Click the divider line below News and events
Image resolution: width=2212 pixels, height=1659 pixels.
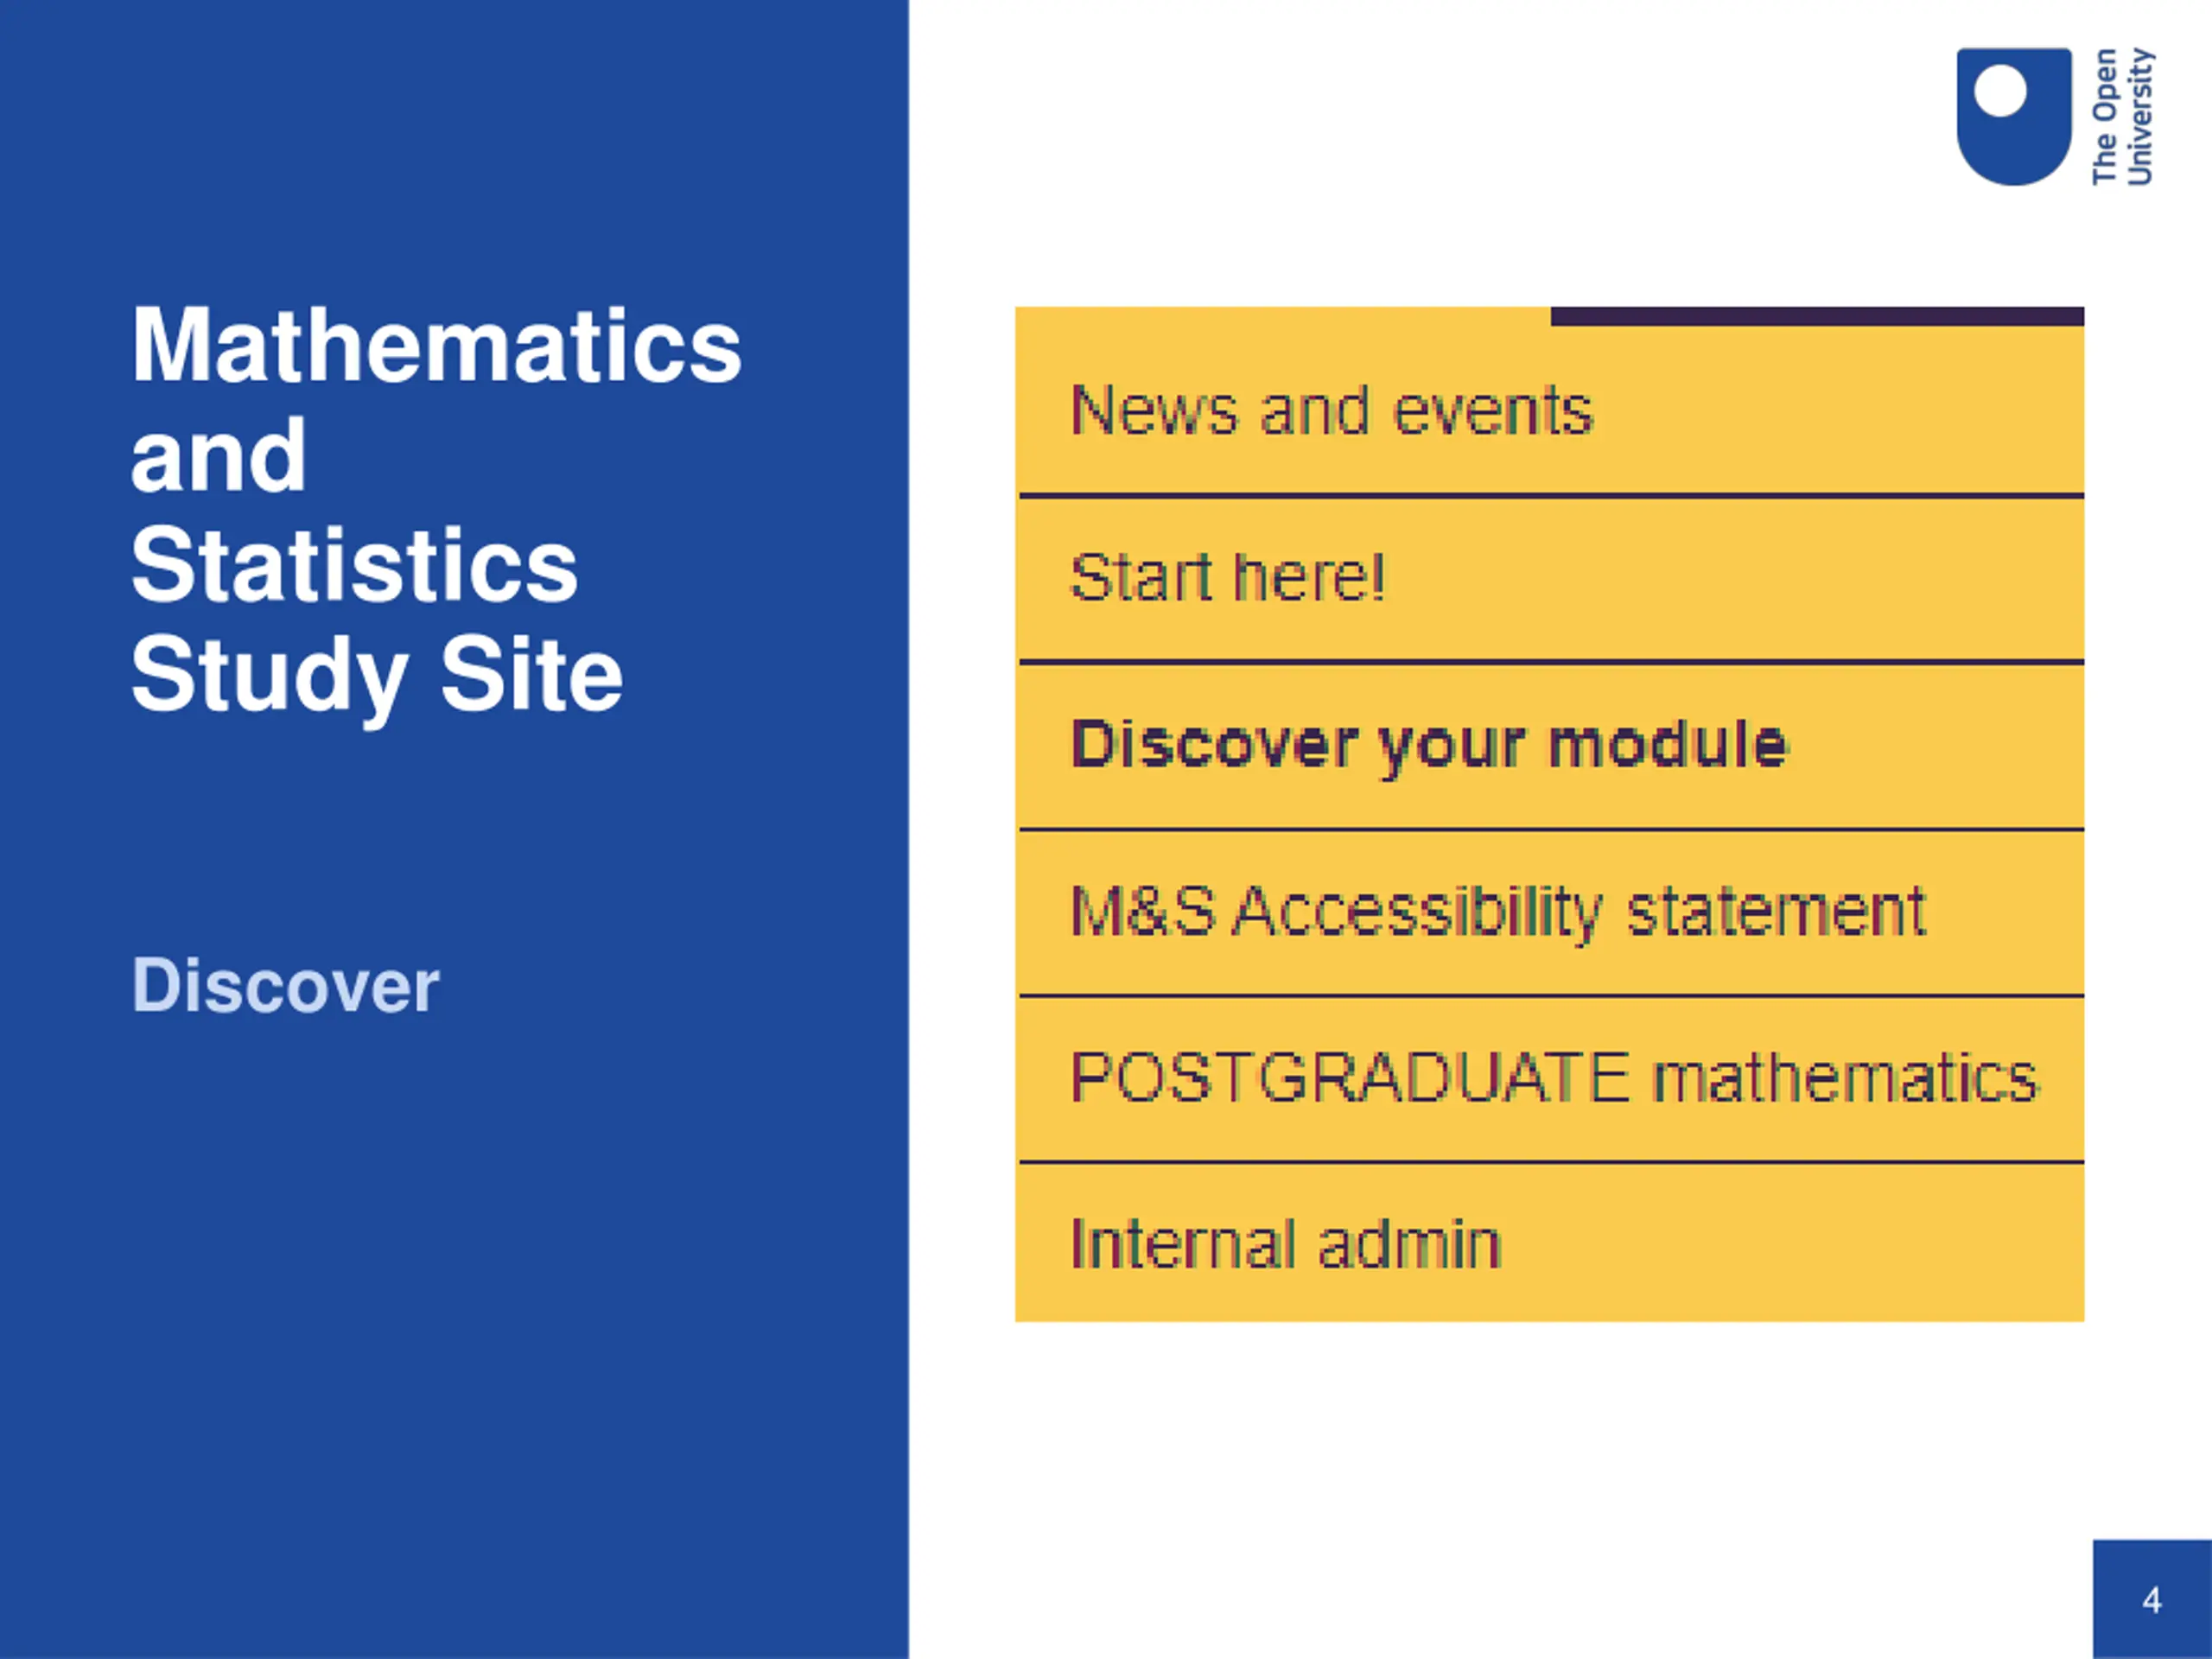[1551, 495]
